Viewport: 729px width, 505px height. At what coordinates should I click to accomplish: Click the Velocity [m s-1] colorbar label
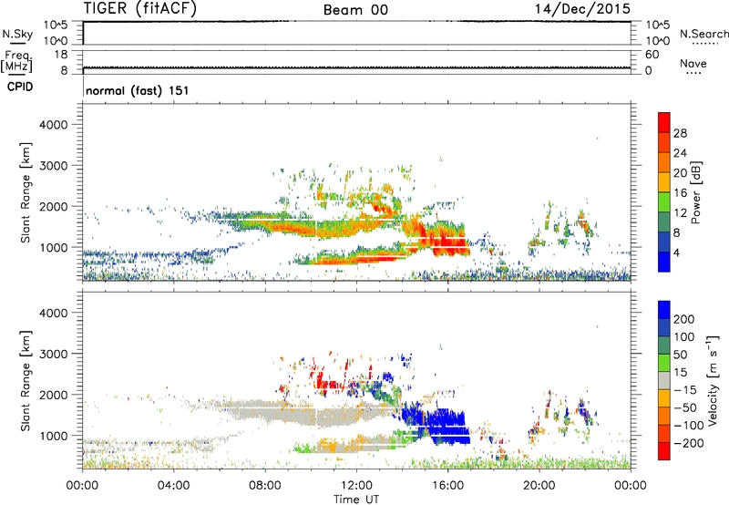713,380
